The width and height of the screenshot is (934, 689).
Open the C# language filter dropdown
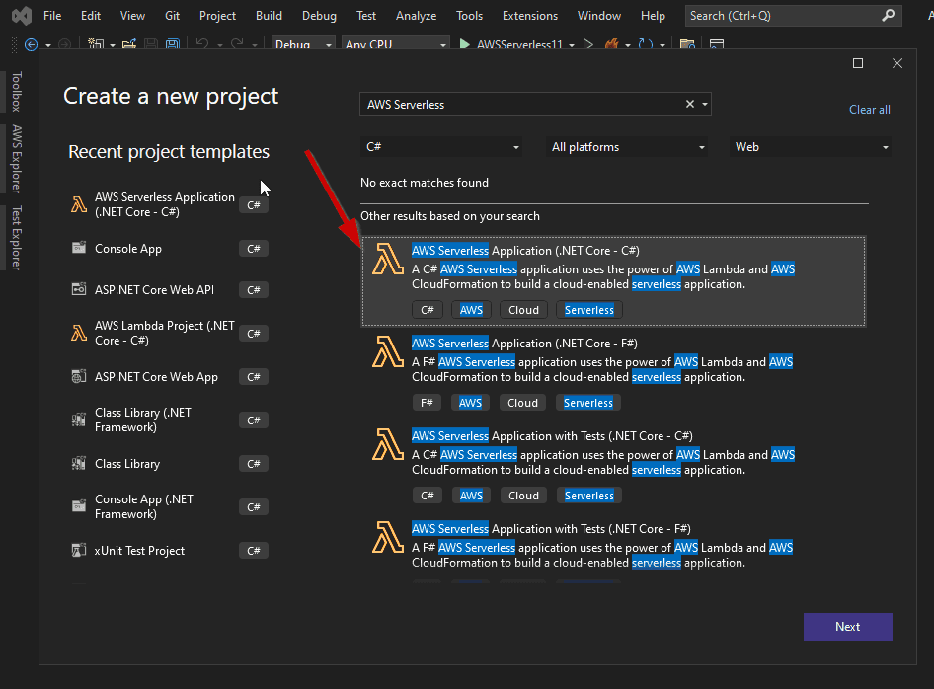click(x=441, y=147)
